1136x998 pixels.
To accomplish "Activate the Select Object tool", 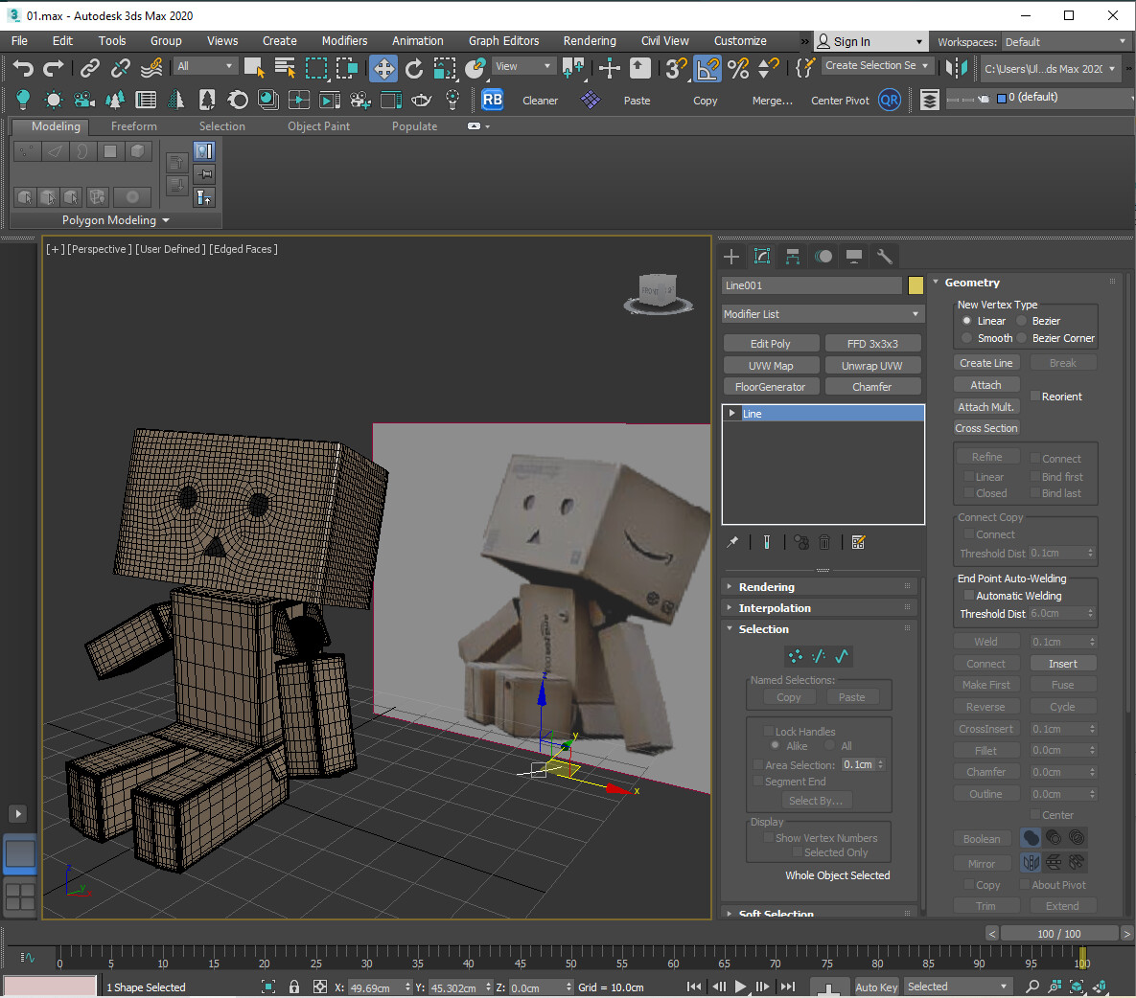I will 254,68.
